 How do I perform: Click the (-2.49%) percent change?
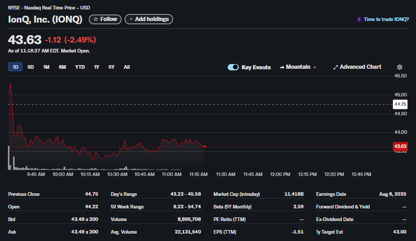point(80,40)
